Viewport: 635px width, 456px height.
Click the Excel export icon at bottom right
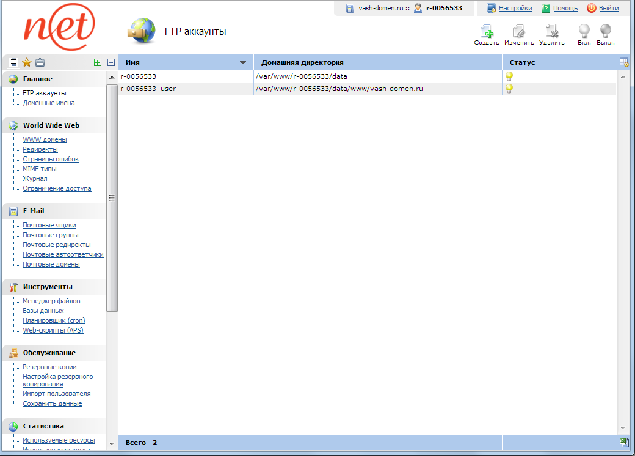click(x=623, y=443)
